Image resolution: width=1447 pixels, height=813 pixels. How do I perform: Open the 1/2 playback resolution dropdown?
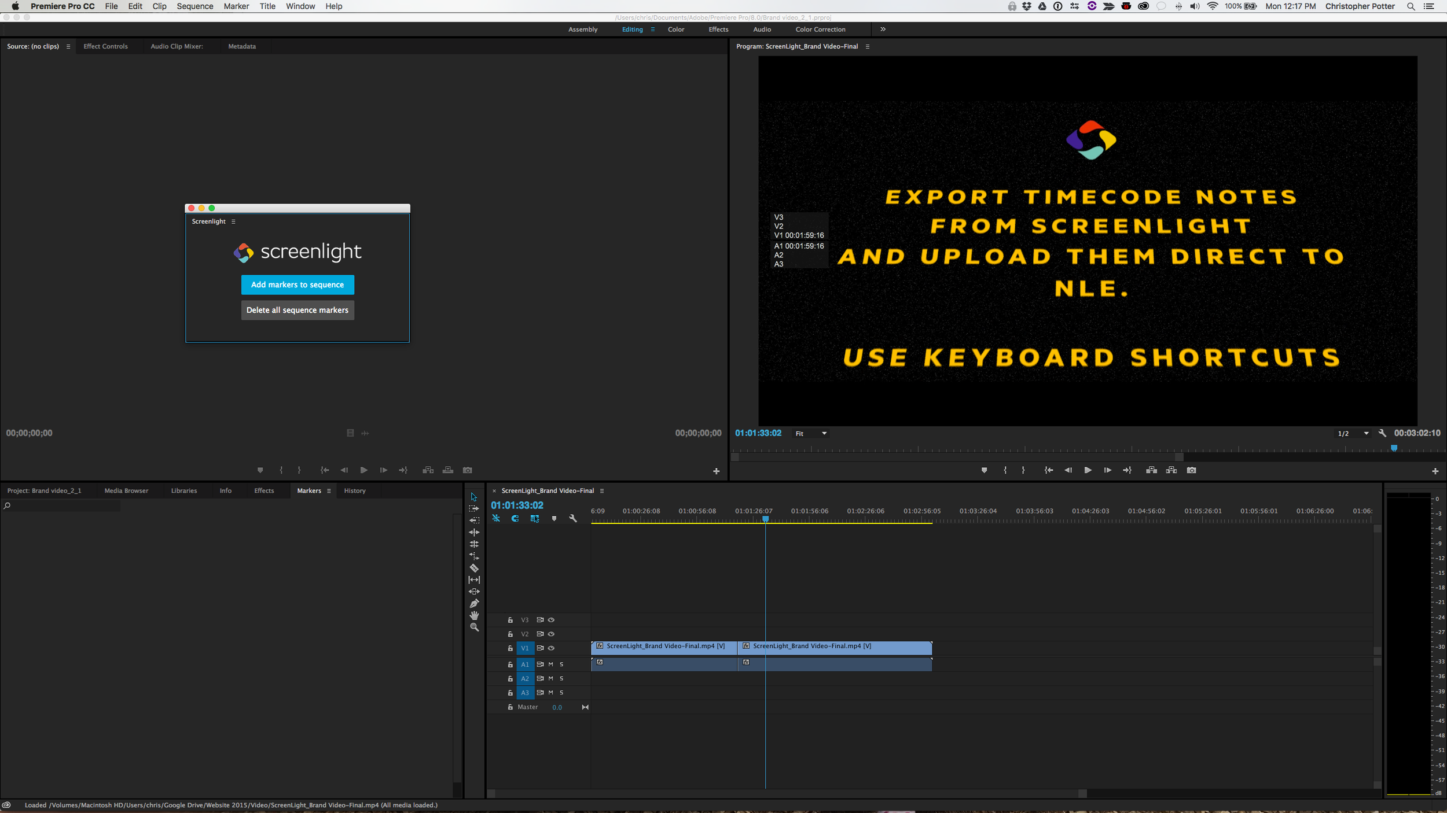tap(1353, 434)
